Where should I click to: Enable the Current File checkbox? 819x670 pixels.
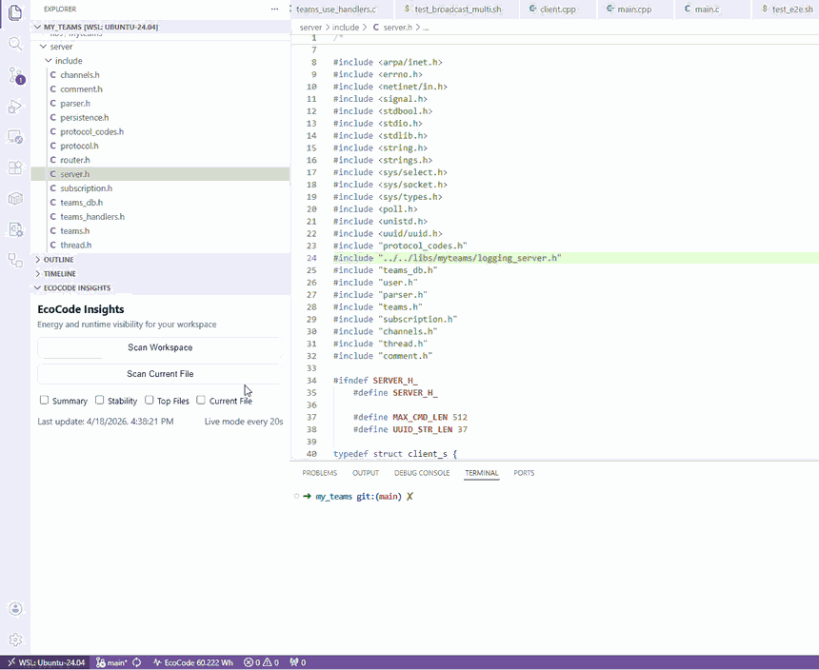tap(201, 401)
